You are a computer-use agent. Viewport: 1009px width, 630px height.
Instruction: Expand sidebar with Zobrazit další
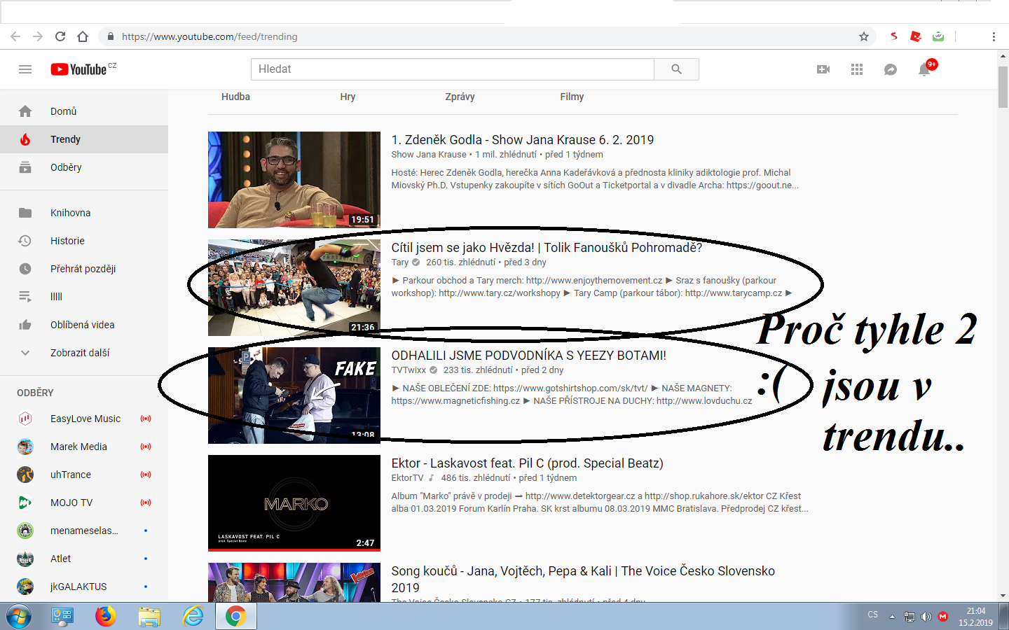tap(80, 353)
